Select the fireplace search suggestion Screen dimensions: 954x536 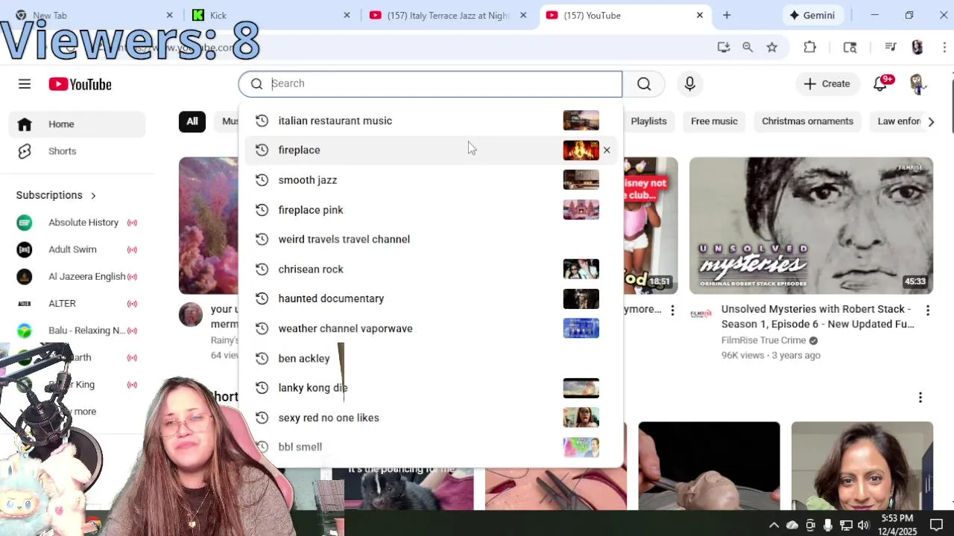tap(430, 150)
